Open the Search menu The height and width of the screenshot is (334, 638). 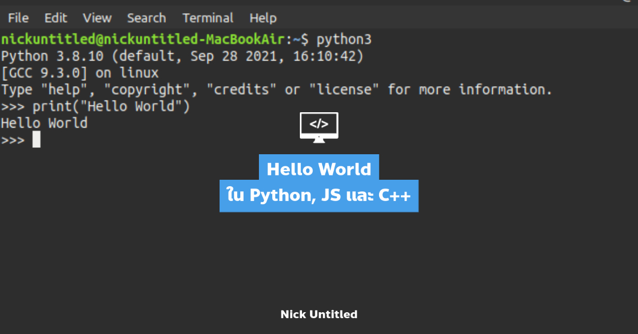tap(146, 18)
